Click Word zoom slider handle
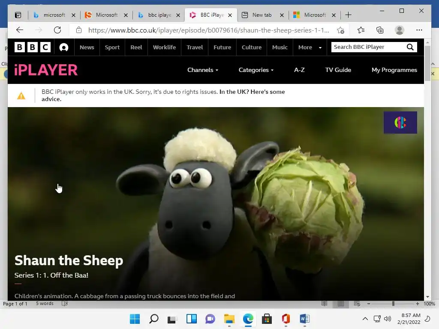The image size is (439, 329). 393,304
